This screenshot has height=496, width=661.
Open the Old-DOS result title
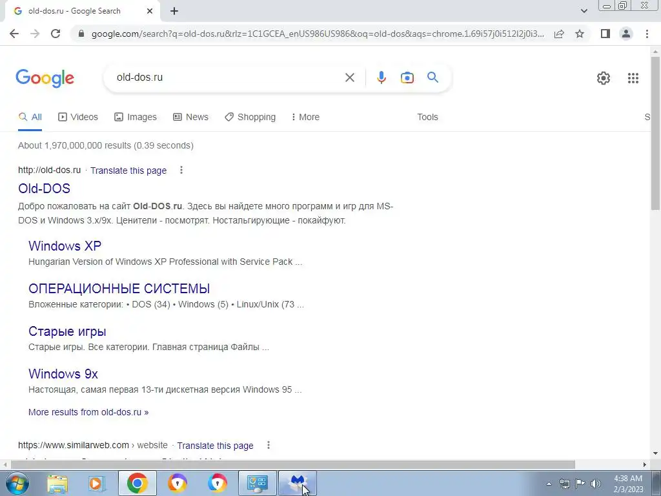pyautogui.click(x=45, y=189)
